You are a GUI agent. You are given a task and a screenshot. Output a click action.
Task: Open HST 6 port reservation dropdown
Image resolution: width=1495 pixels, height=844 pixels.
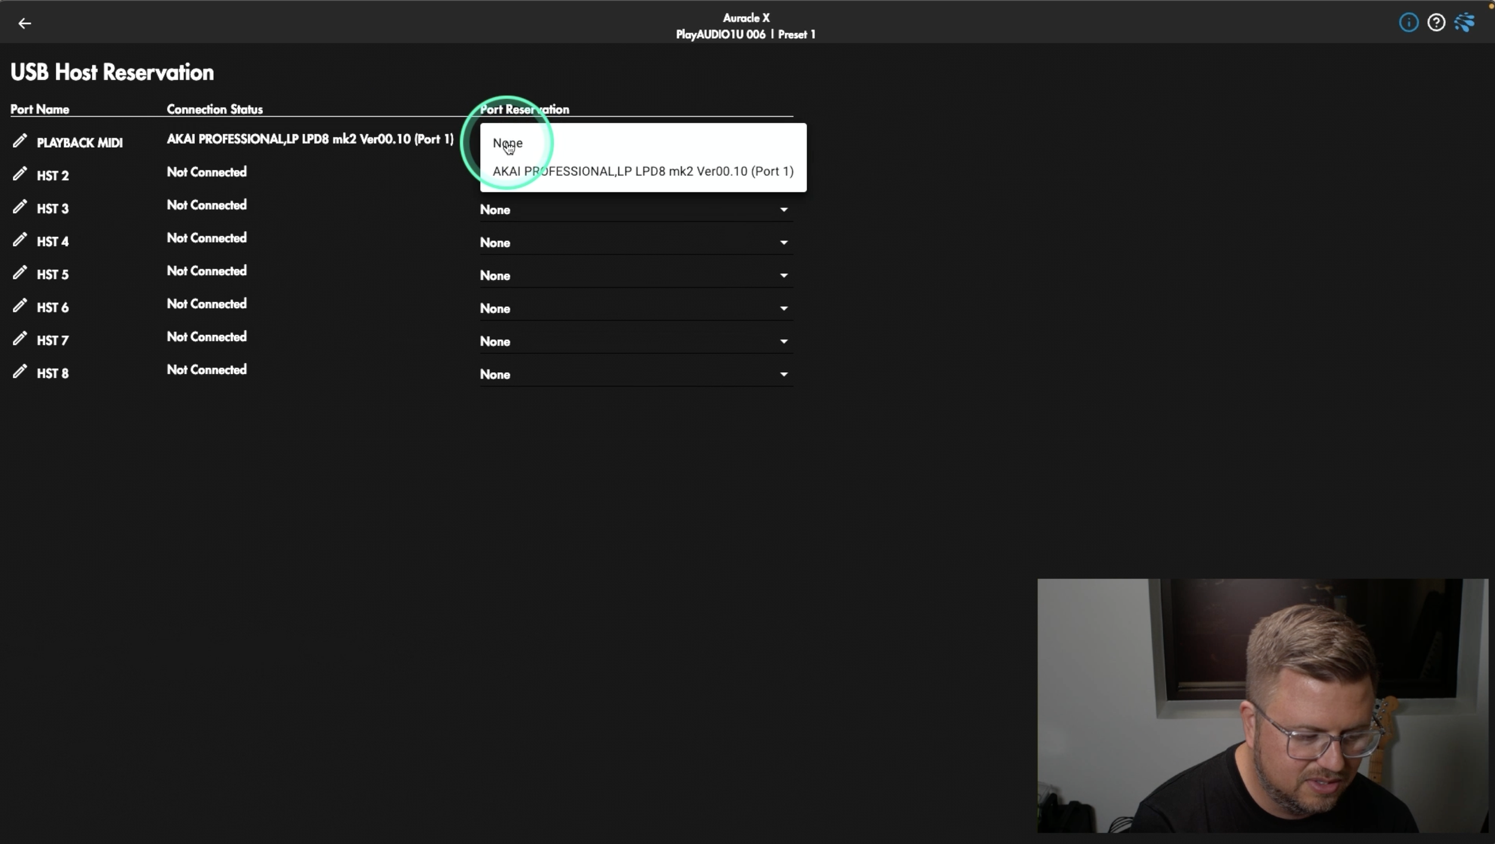(x=636, y=309)
